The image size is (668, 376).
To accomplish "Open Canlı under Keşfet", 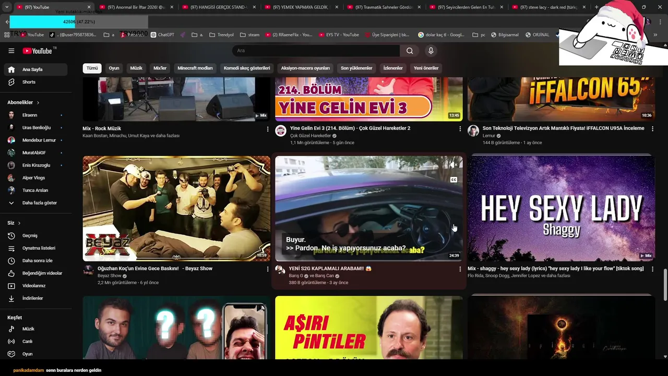I will tap(35, 342).
